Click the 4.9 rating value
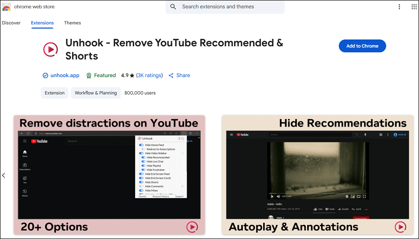The image size is (419, 239). (x=125, y=75)
